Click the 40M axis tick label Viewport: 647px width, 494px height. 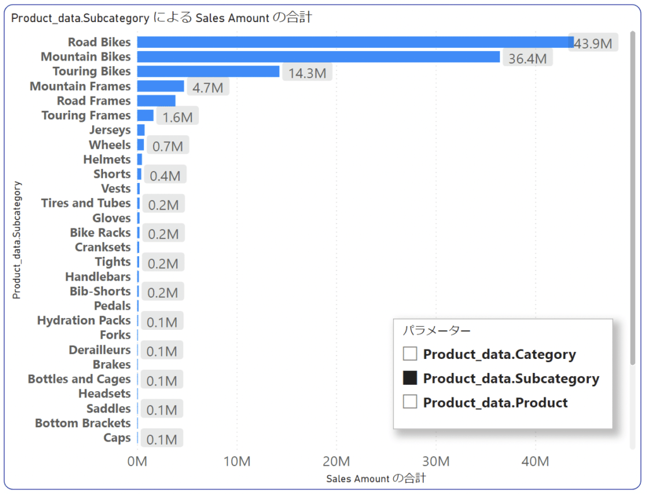[x=536, y=461]
